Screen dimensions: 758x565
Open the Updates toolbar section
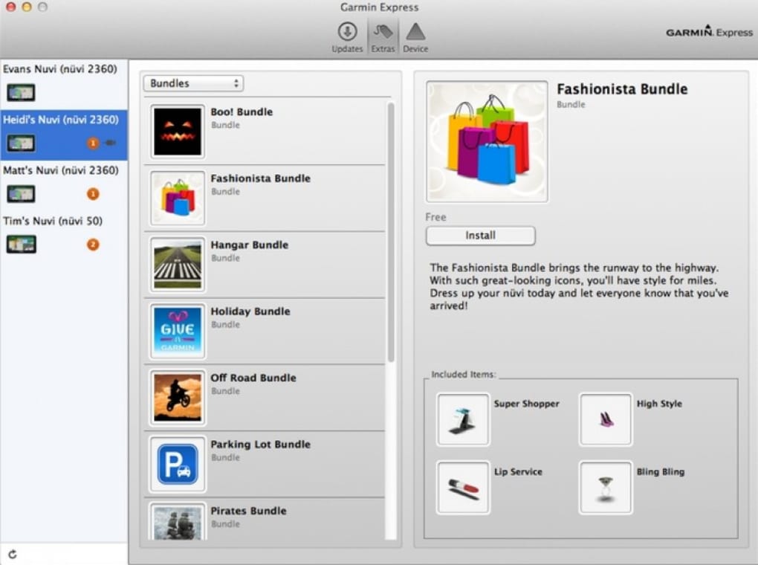[347, 37]
